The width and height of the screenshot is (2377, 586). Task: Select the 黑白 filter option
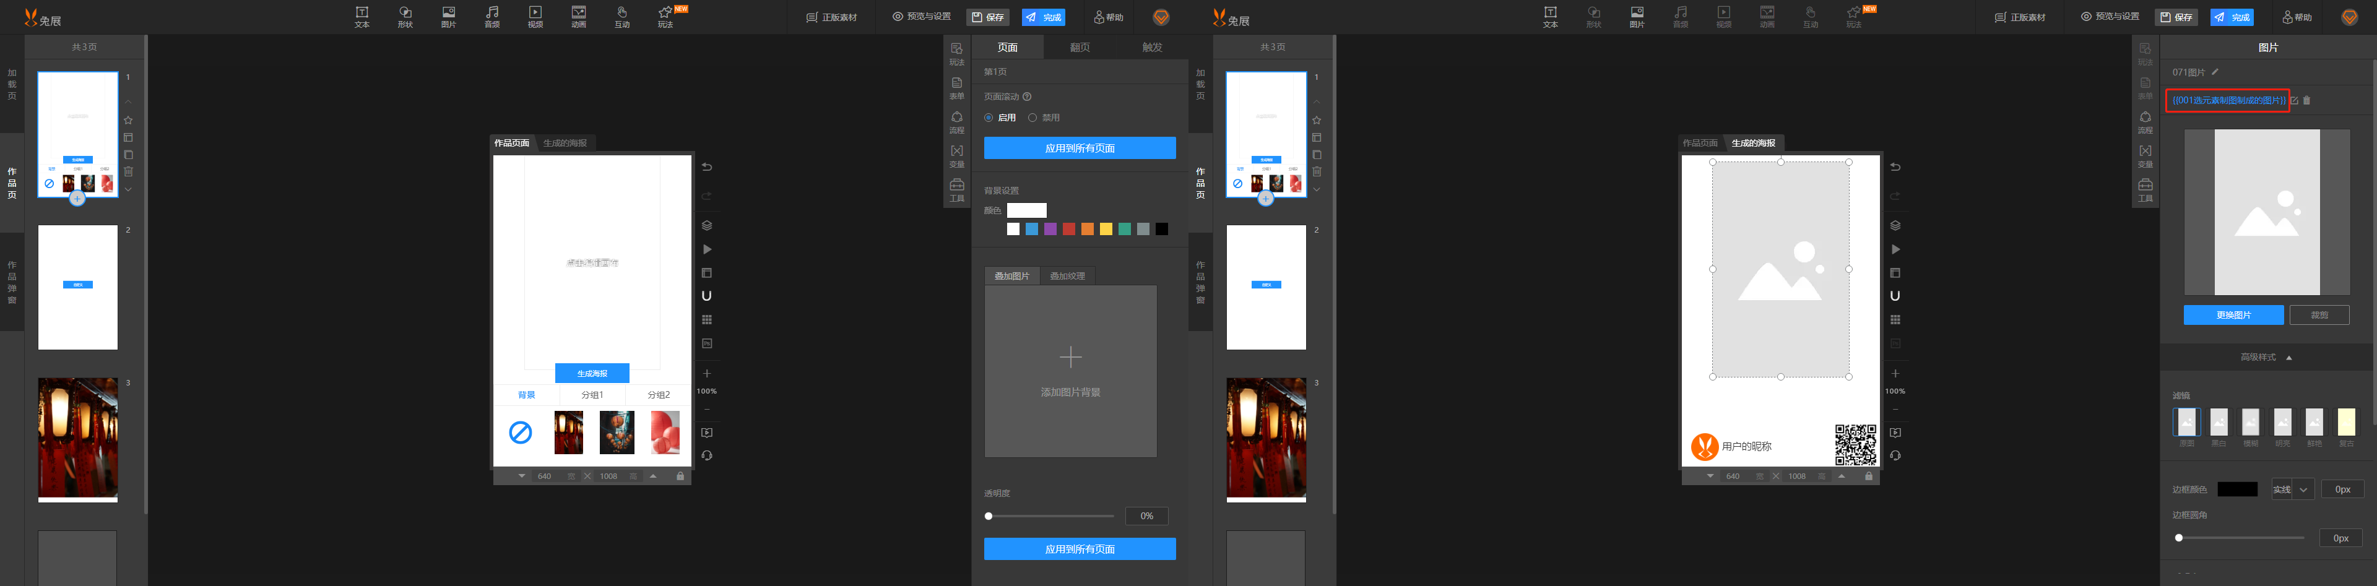2219,427
